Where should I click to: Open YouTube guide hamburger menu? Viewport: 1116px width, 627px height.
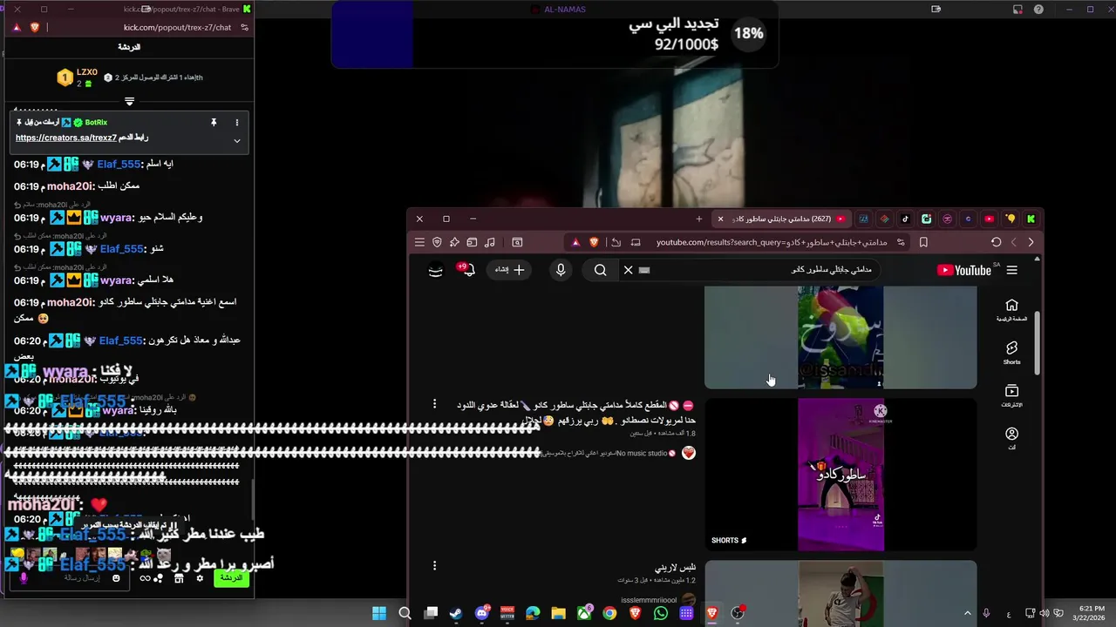click(1012, 270)
